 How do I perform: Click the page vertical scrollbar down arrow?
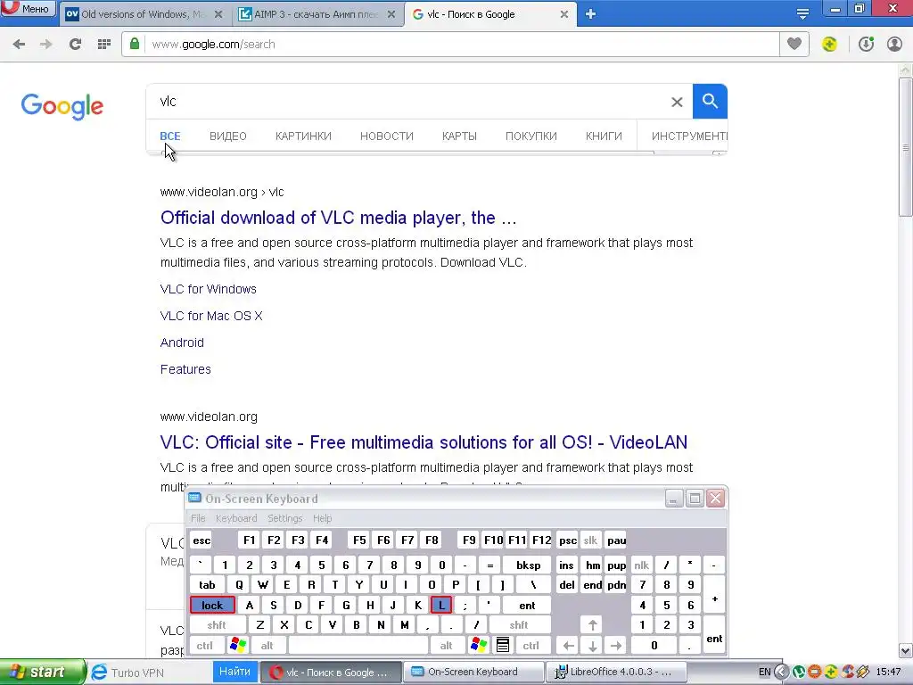click(906, 650)
